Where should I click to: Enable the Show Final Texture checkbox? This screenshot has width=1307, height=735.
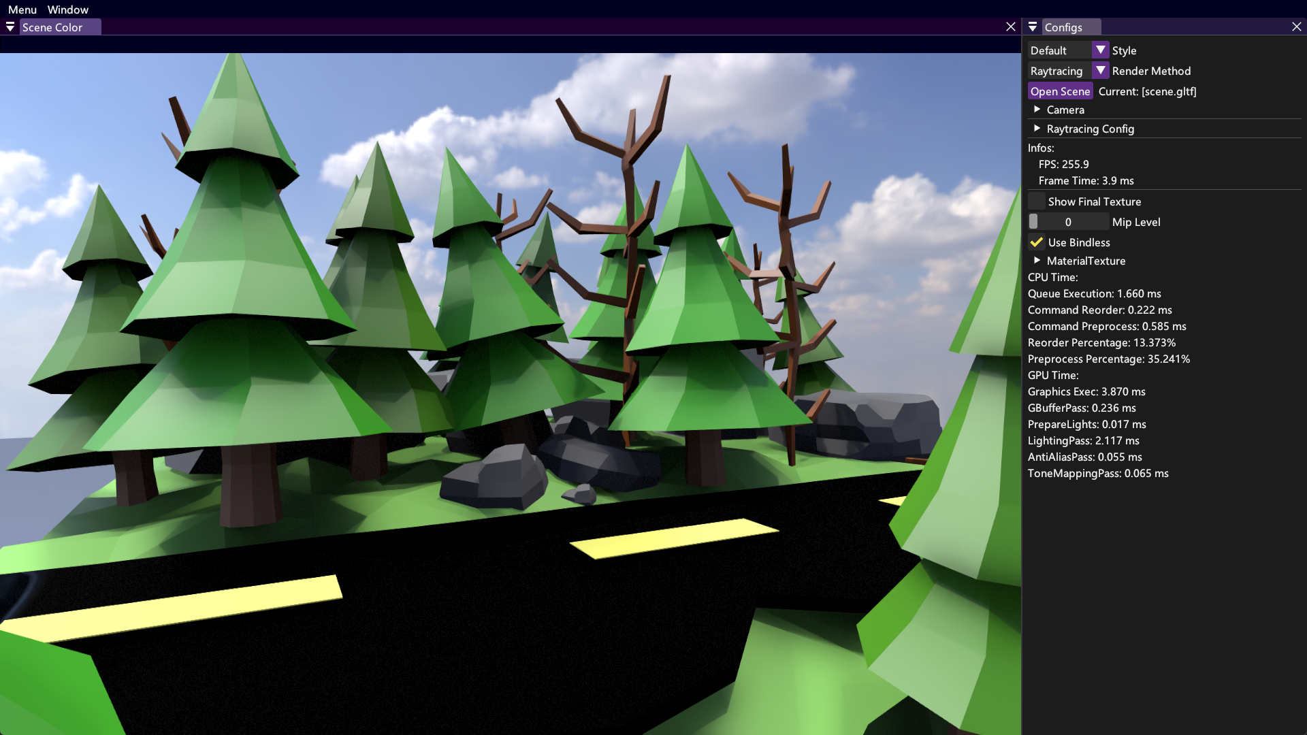pyautogui.click(x=1037, y=201)
